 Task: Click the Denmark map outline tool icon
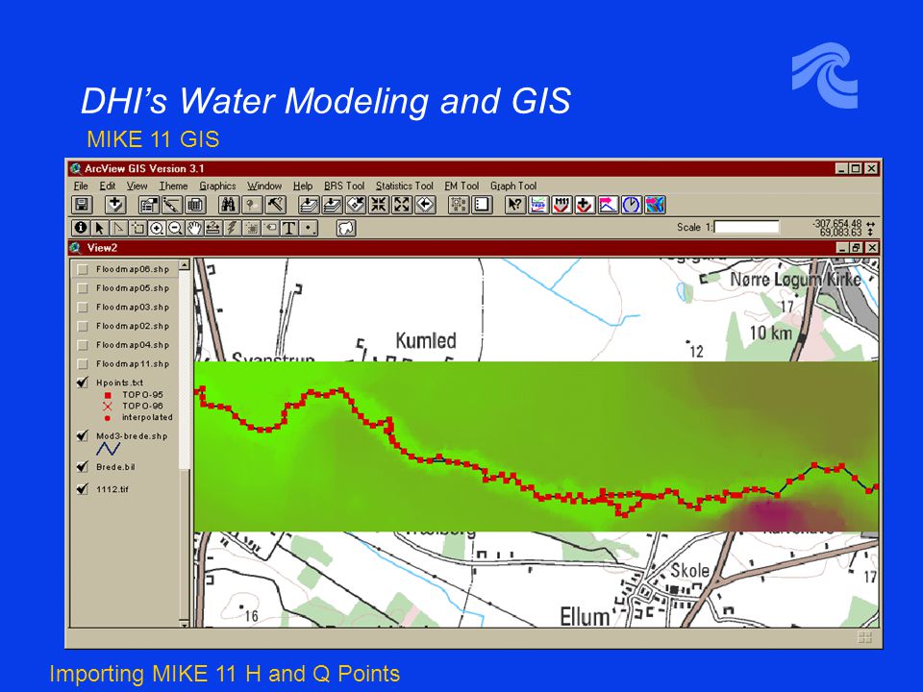coord(346,228)
